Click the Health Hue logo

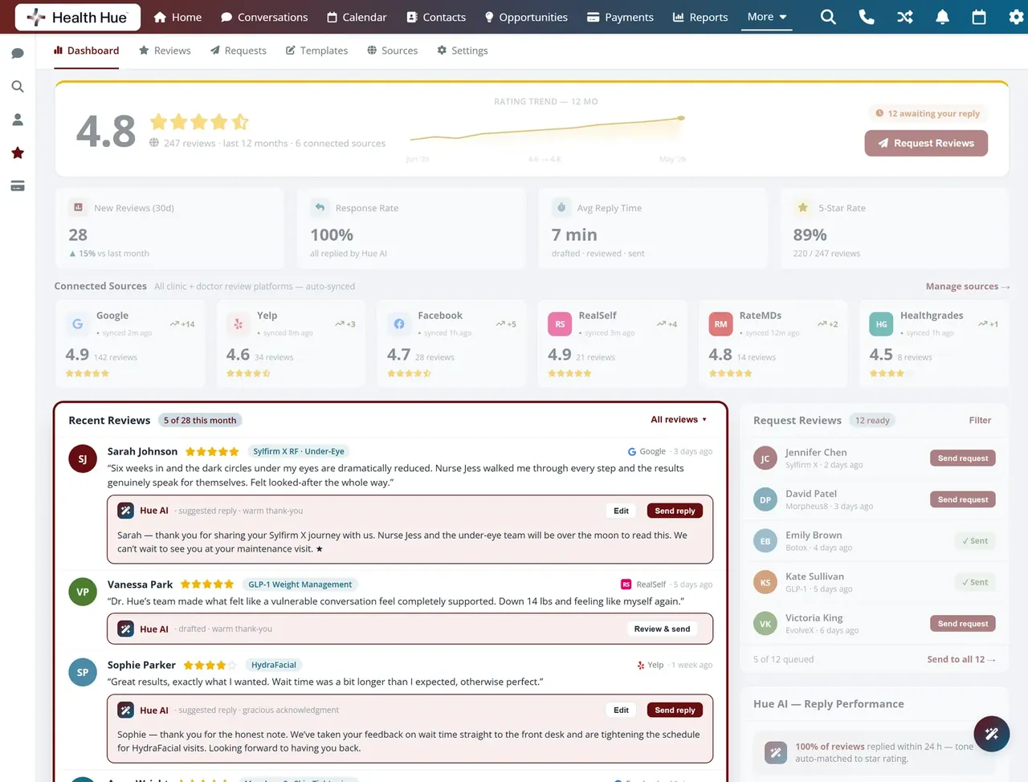[x=78, y=17]
